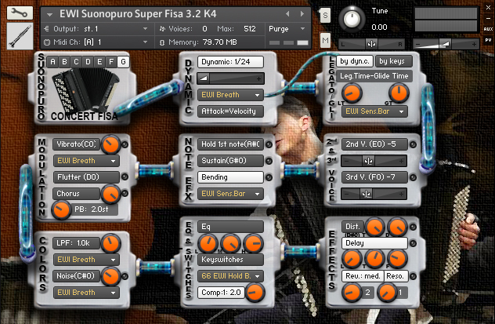
Task: Open the Purge menu
Action: [287, 29]
